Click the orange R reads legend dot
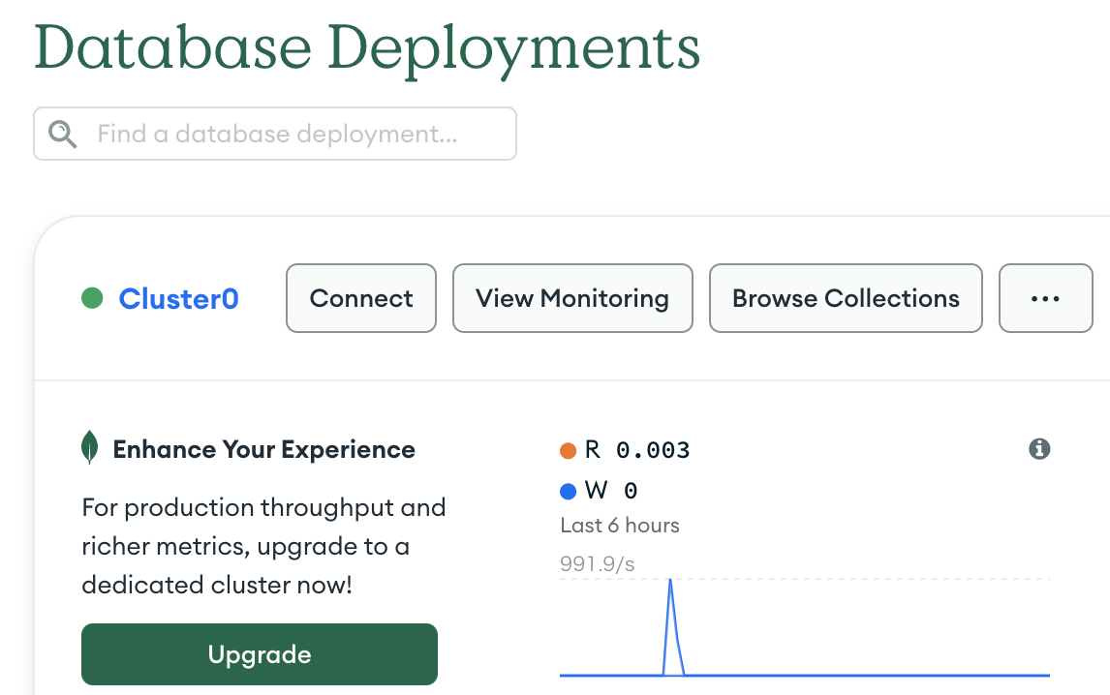This screenshot has width=1110, height=695. [568, 451]
